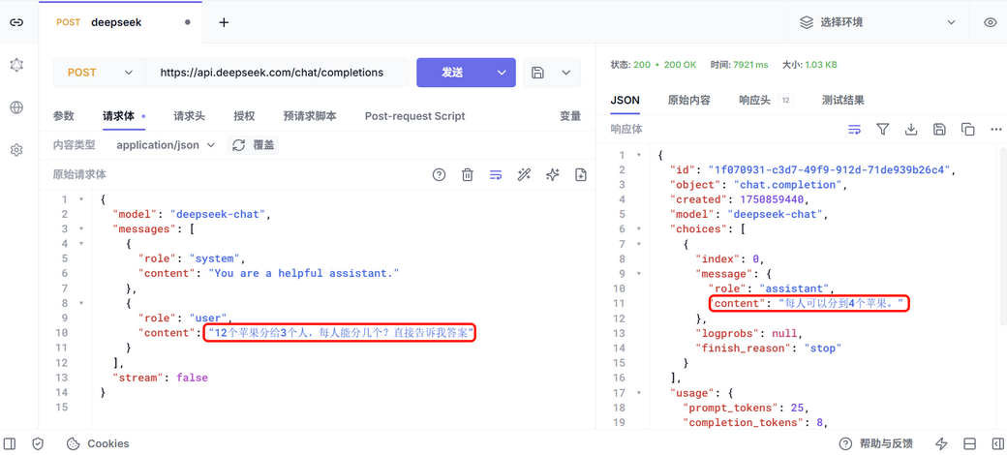Click the "deepseek-chat" model value in request body

[x=217, y=214]
